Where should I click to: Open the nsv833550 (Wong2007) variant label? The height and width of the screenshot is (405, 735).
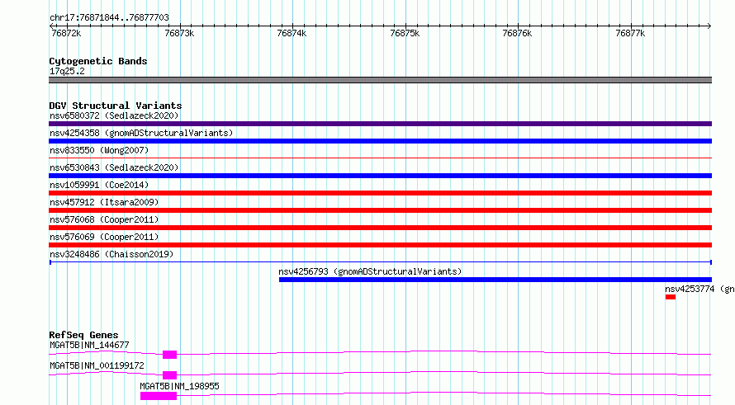99,150
